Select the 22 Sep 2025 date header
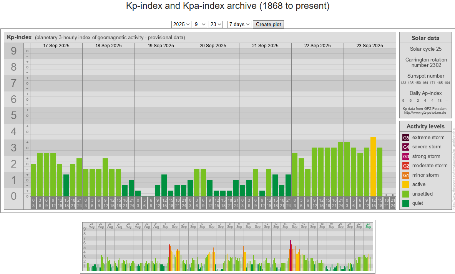Image resolution: width=455 pixels, height=274 pixels. pyautogui.click(x=317, y=46)
